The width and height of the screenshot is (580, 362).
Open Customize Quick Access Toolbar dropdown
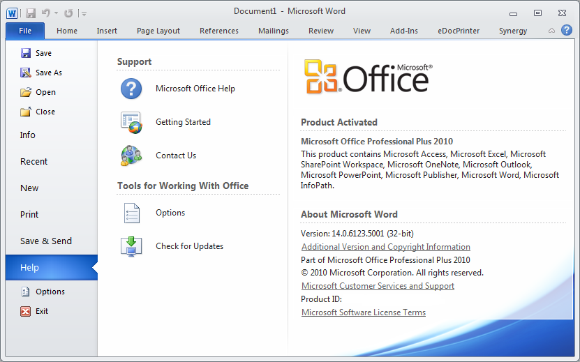[x=84, y=14]
